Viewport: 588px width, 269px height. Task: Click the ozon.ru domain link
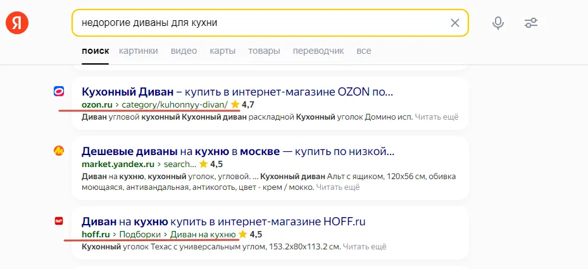tap(97, 104)
